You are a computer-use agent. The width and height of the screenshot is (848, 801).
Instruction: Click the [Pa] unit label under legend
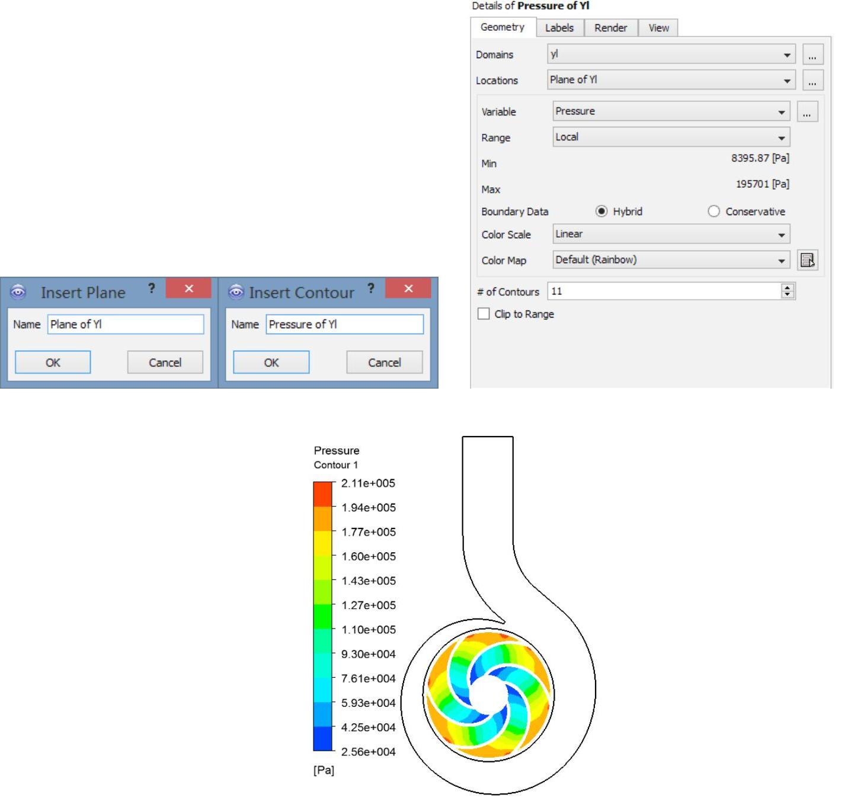pyautogui.click(x=324, y=770)
